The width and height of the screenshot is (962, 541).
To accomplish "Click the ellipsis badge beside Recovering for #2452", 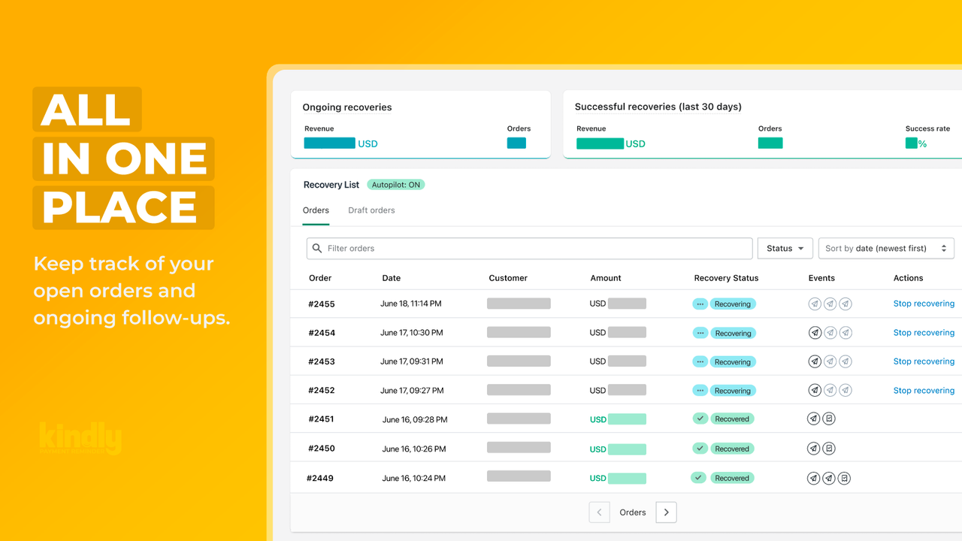I will [x=700, y=391].
